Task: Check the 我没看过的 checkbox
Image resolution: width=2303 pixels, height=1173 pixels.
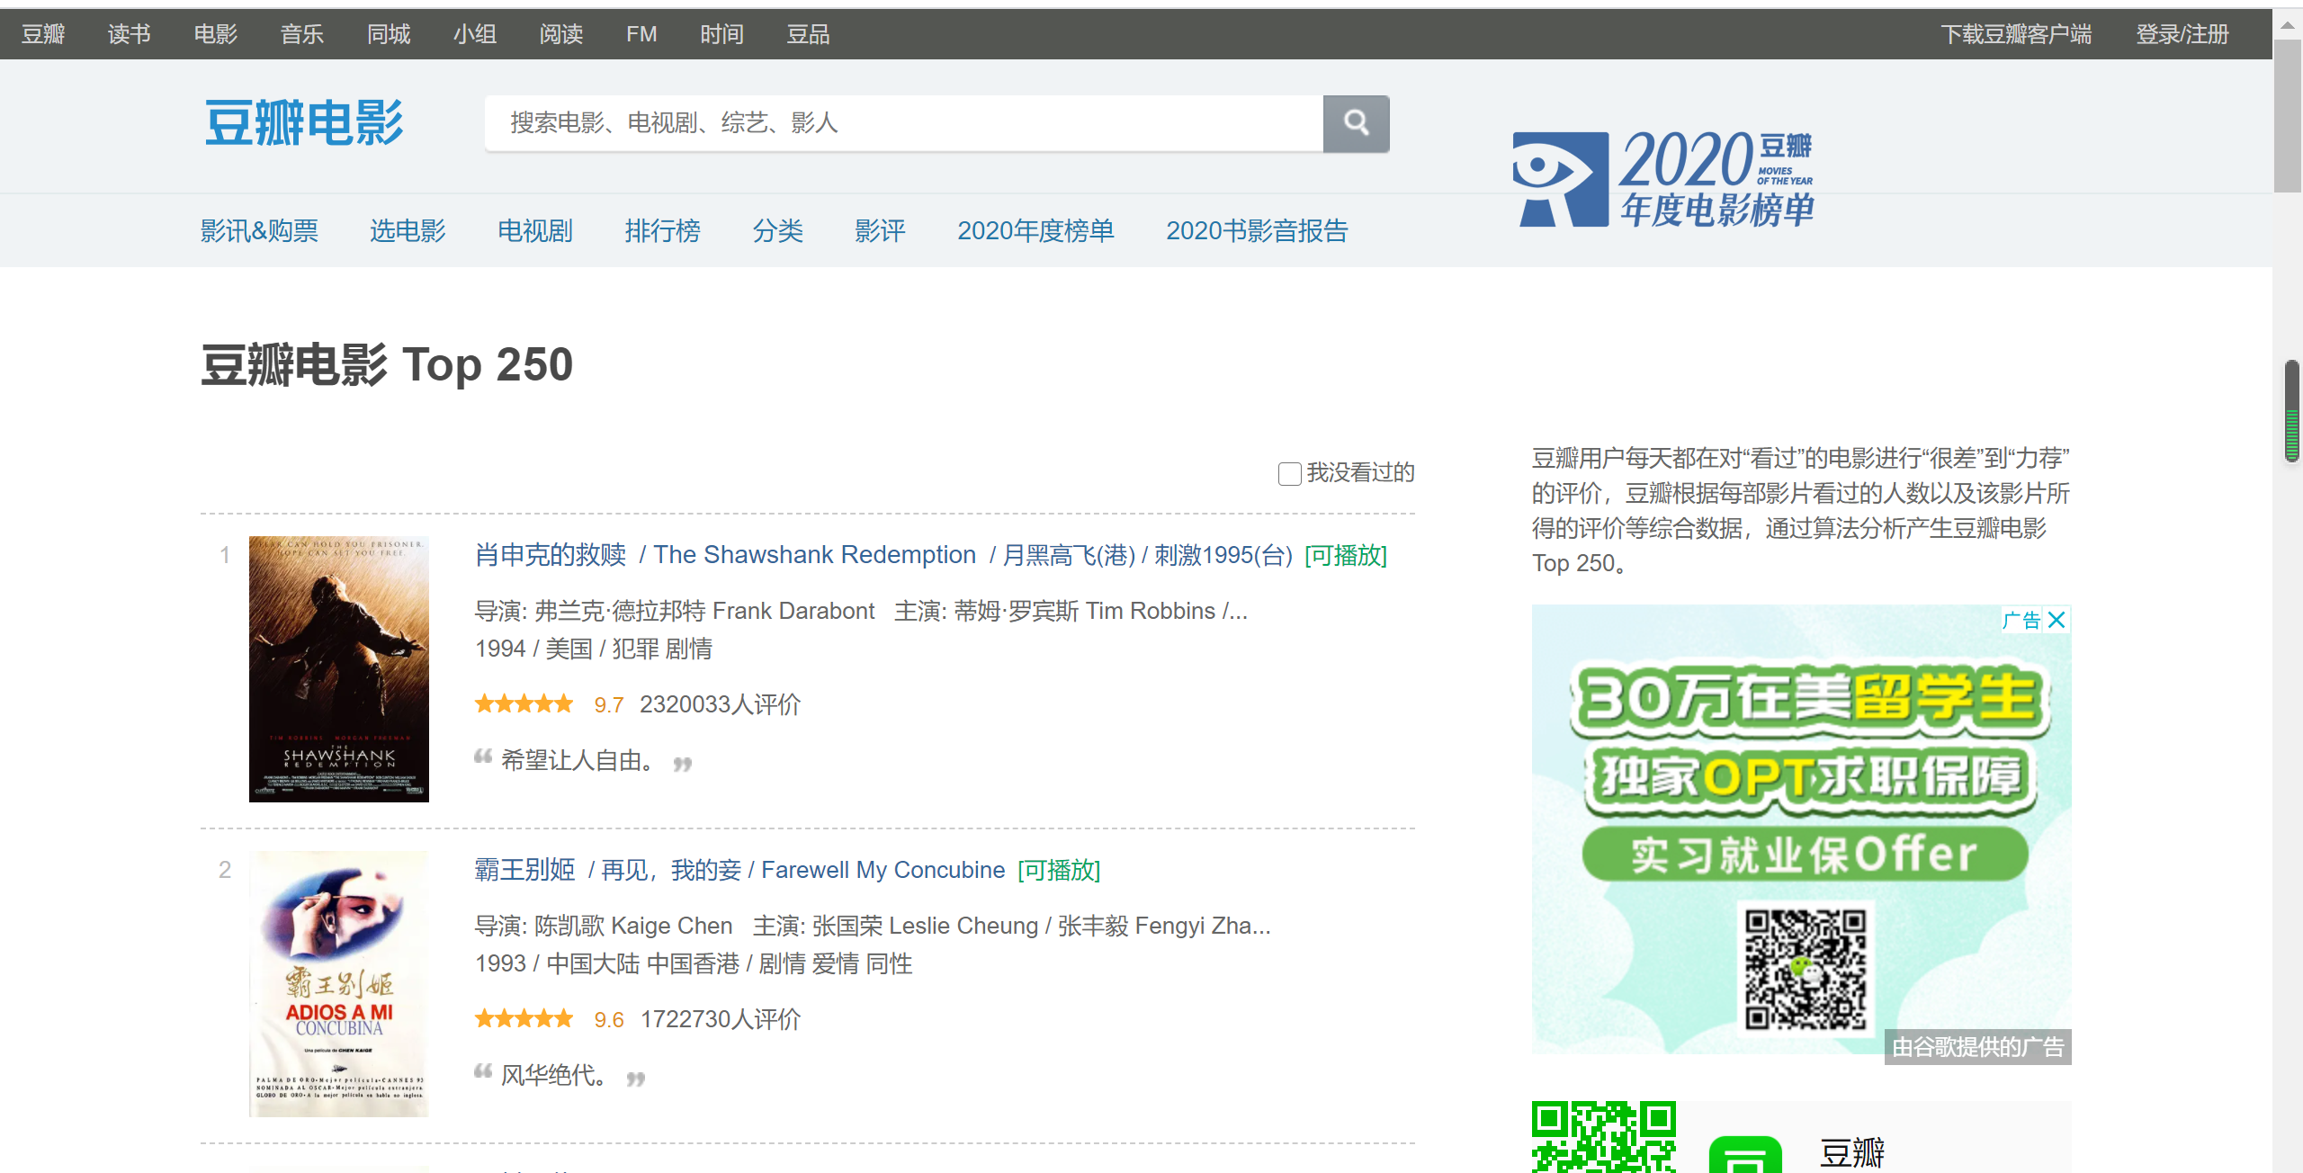Action: point(1289,473)
